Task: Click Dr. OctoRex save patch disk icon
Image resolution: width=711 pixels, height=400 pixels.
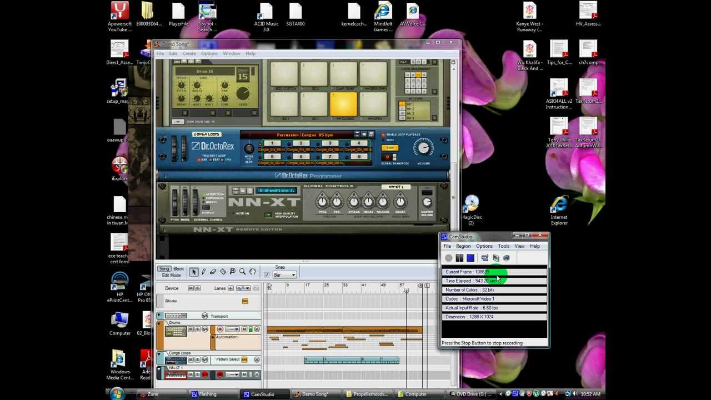Action: pyautogui.click(x=371, y=134)
